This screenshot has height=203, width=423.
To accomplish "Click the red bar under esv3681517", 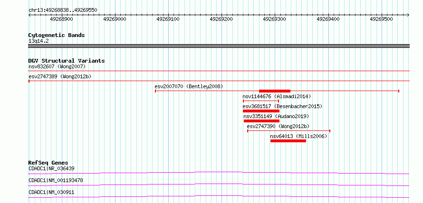I will (261, 111).
